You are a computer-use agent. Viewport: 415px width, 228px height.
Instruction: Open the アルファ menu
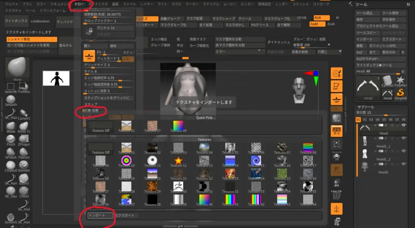click(x=12, y=4)
